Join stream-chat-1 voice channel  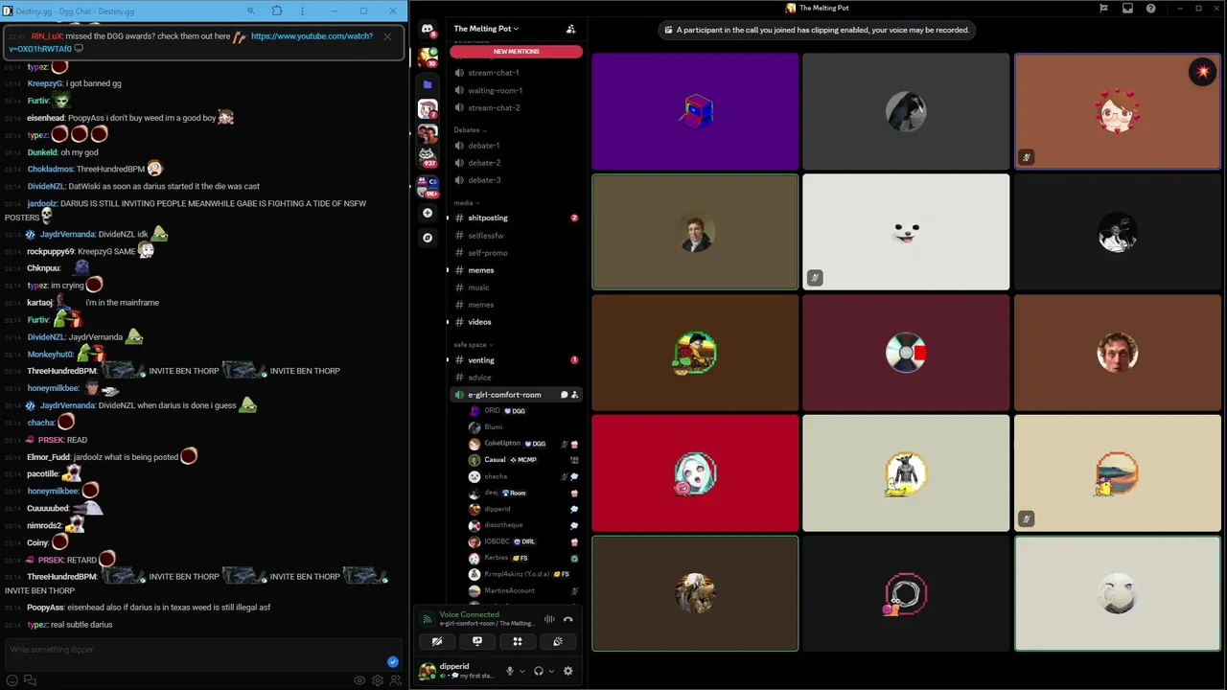(516, 73)
